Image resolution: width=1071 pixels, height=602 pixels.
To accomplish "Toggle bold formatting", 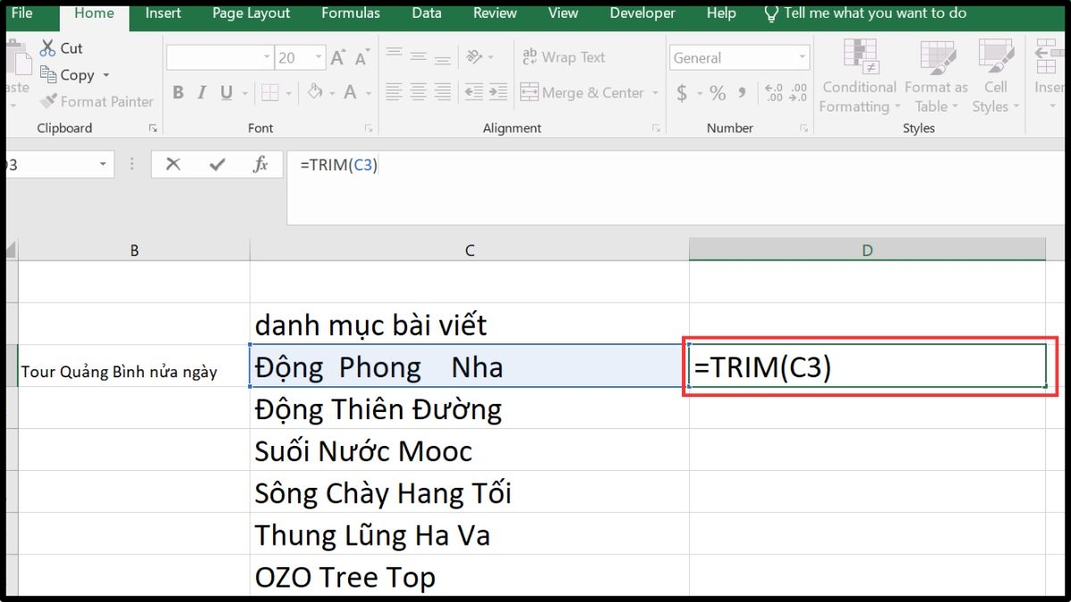I will [177, 92].
